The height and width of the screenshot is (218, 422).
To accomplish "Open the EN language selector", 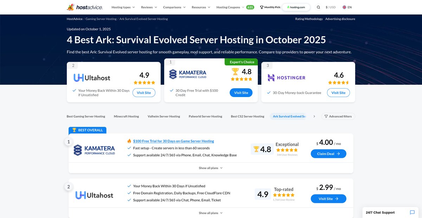I will click(347, 7).
